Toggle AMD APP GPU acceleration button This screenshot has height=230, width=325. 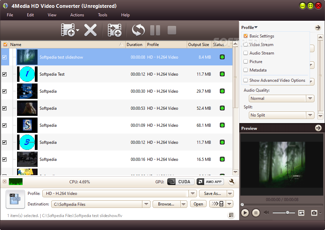(210, 182)
